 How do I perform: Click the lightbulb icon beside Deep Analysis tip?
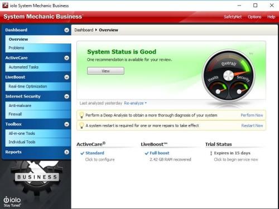point(81,115)
